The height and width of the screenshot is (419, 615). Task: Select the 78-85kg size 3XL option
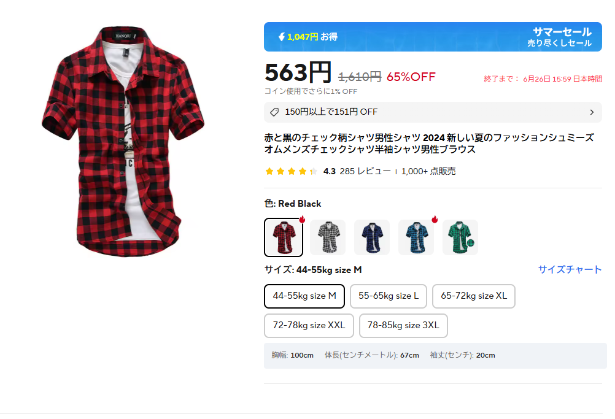click(x=403, y=326)
